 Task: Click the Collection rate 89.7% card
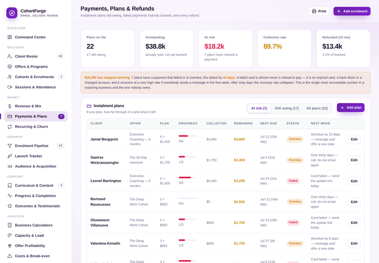click(x=285, y=49)
